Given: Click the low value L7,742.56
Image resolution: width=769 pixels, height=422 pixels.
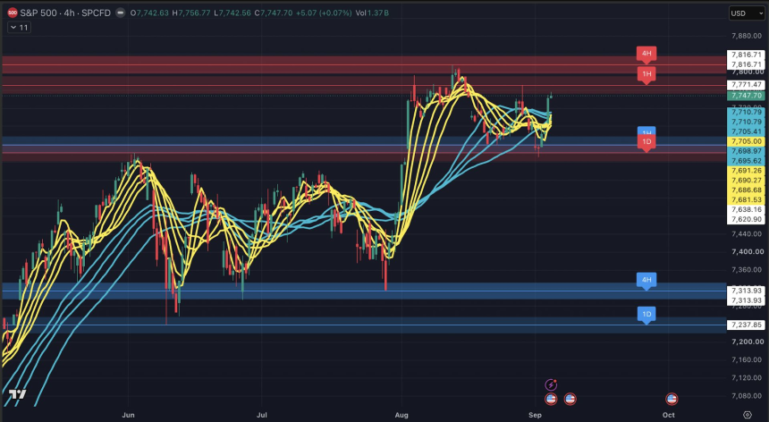Looking at the screenshot, I should click(x=232, y=13).
